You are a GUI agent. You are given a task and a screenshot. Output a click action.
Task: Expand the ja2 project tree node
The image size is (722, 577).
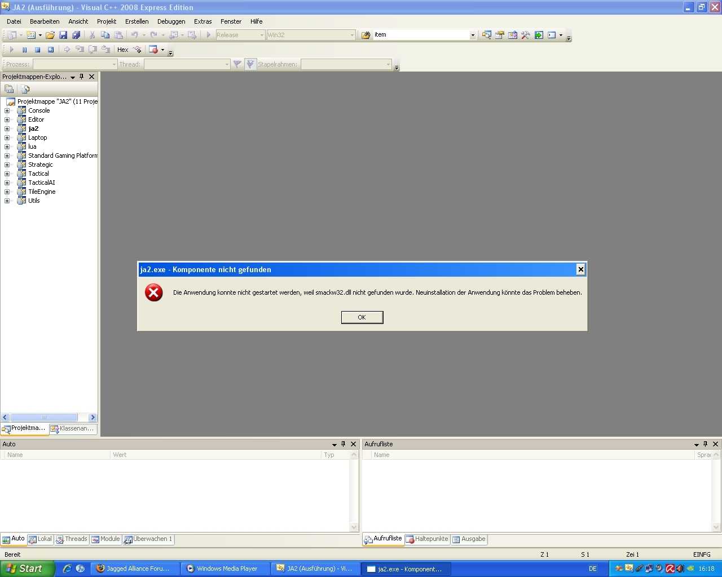click(x=7, y=128)
